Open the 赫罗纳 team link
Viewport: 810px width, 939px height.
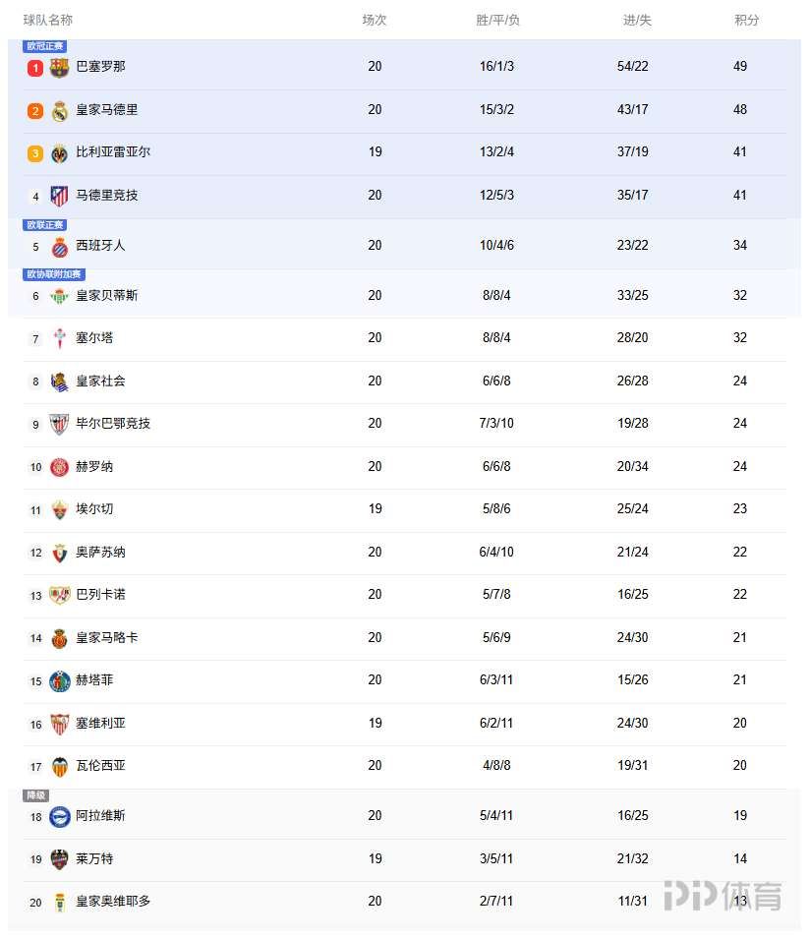click(94, 467)
